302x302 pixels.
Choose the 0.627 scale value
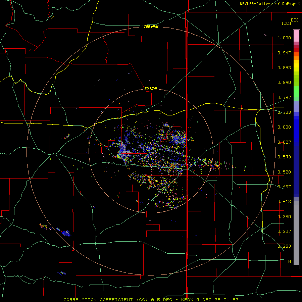point(284,142)
